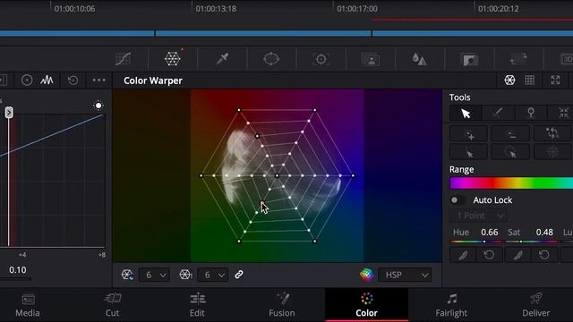Click the center point of the warper hexagon
The height and width of the screenshot is (322, 573).
coord(277,175)
